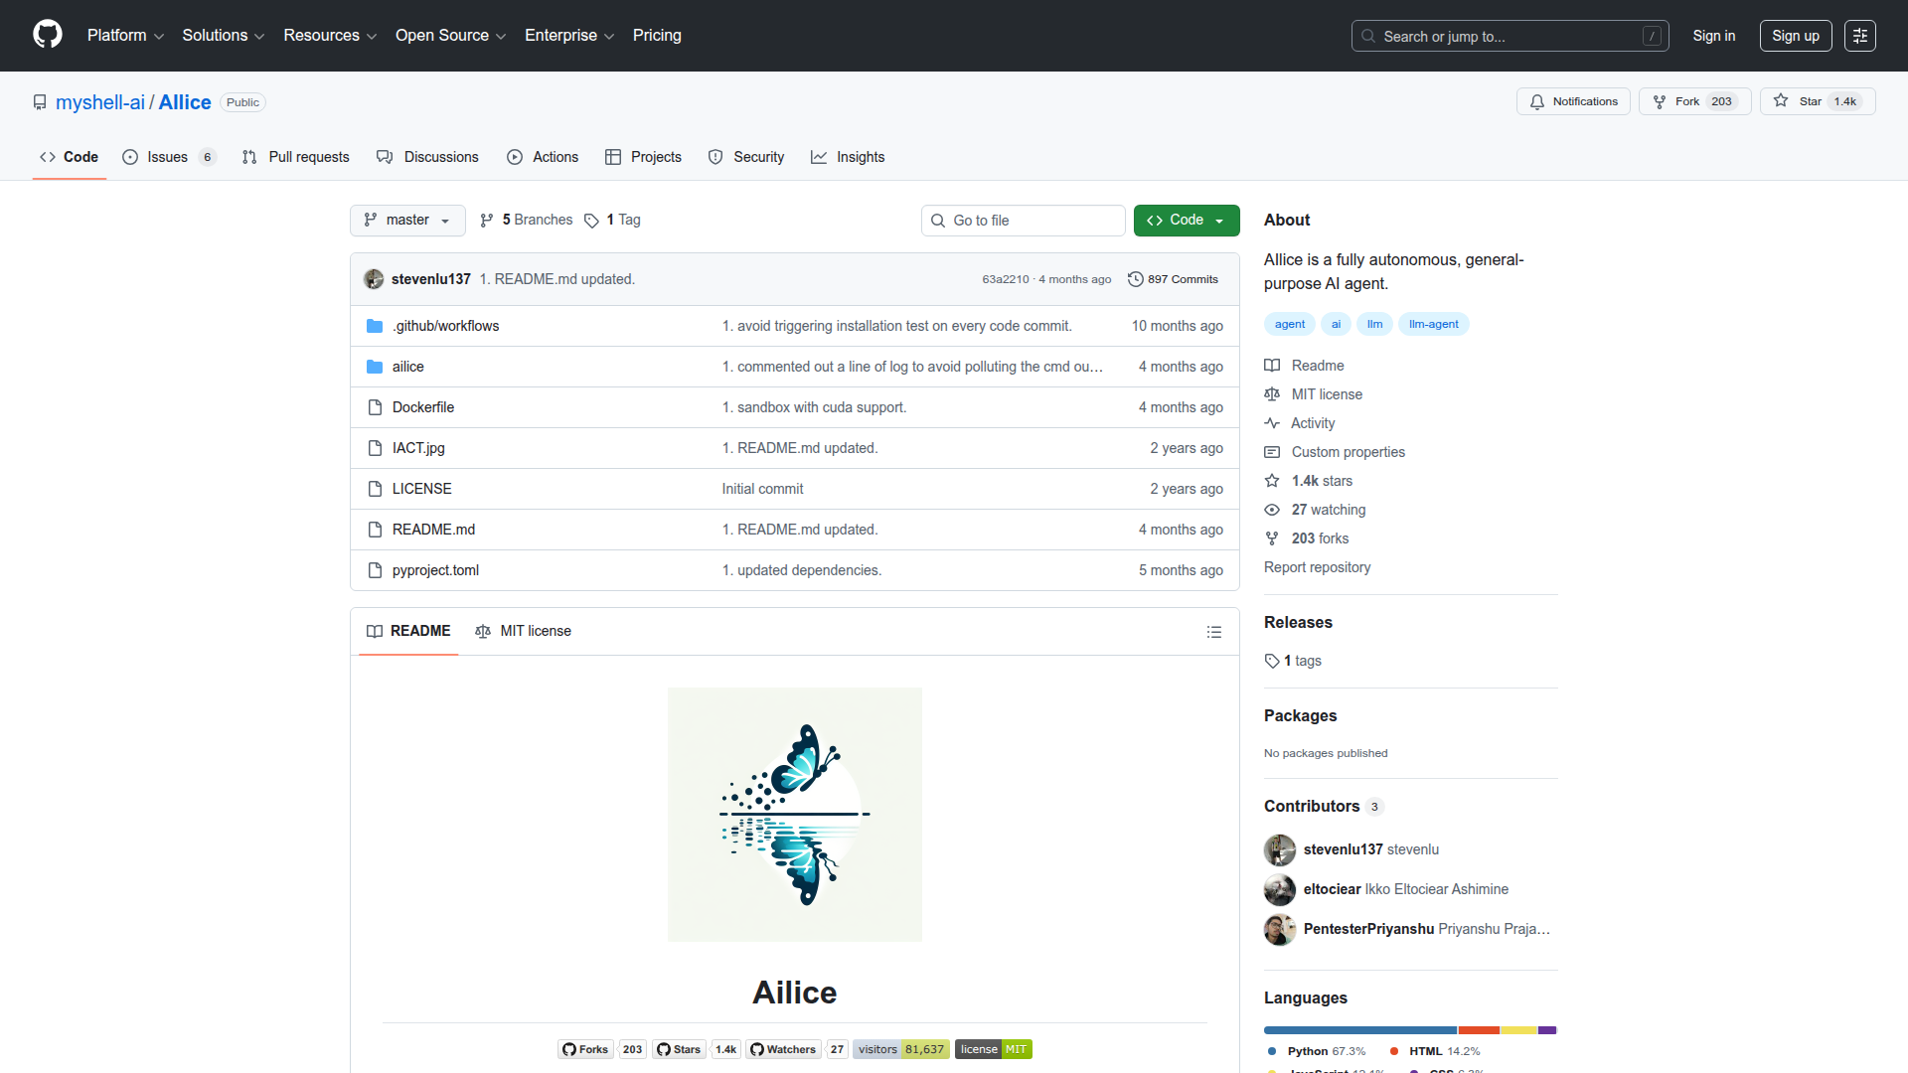Image resolution: width=1908 pixels, height=1073 pixels.
Task: Open the master branch dropdown
Action: 406,220
